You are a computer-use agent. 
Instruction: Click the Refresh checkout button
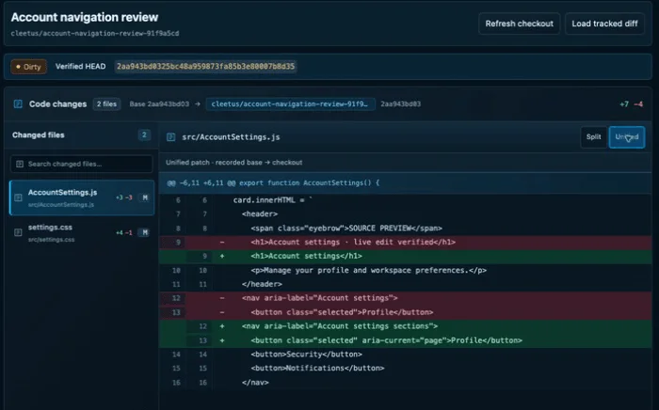pyautogui.click(x=519, y=24)
